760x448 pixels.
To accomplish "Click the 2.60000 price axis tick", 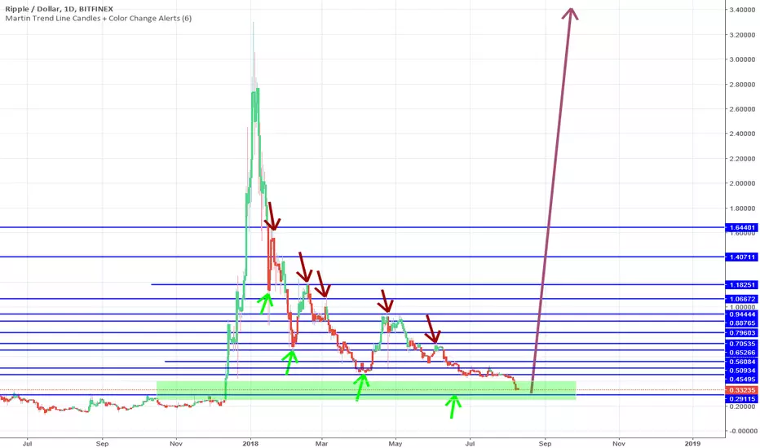I will [742, 109].
